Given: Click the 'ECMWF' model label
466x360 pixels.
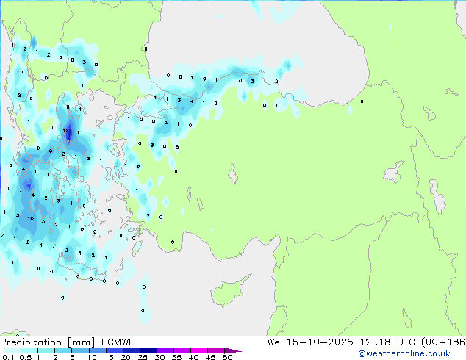Looking at the screenshot, I should point(118,342).
